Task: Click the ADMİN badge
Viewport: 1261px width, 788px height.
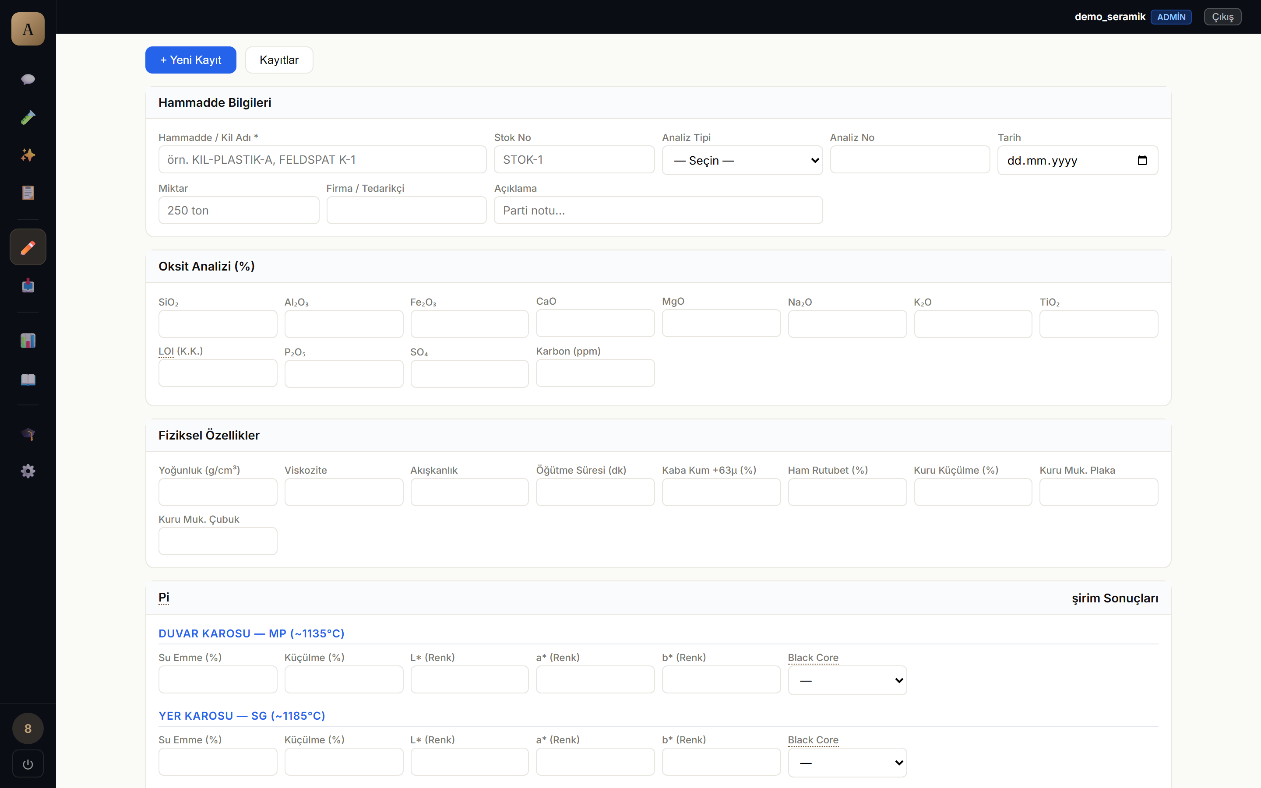Action: (x=1171, y=17)
